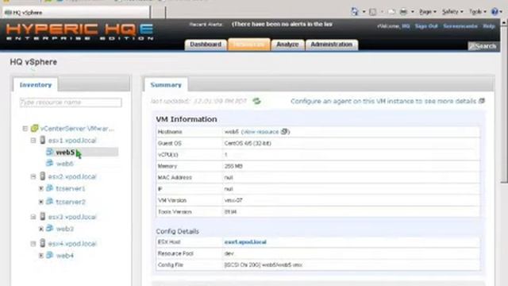Select the Inventory panel tab

coord(36,85)
